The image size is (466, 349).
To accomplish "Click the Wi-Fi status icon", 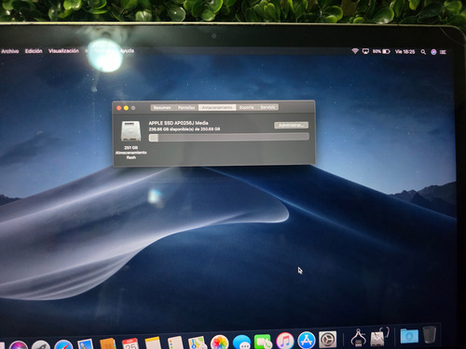I will point(355,51).
